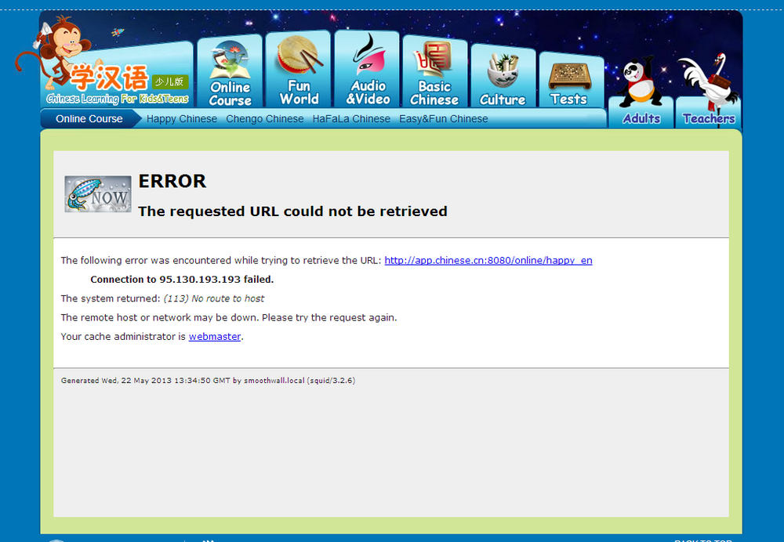784x542 pixels.
Task: Select Easy&Fun Chinese submenu item
Action: [444, 119]
